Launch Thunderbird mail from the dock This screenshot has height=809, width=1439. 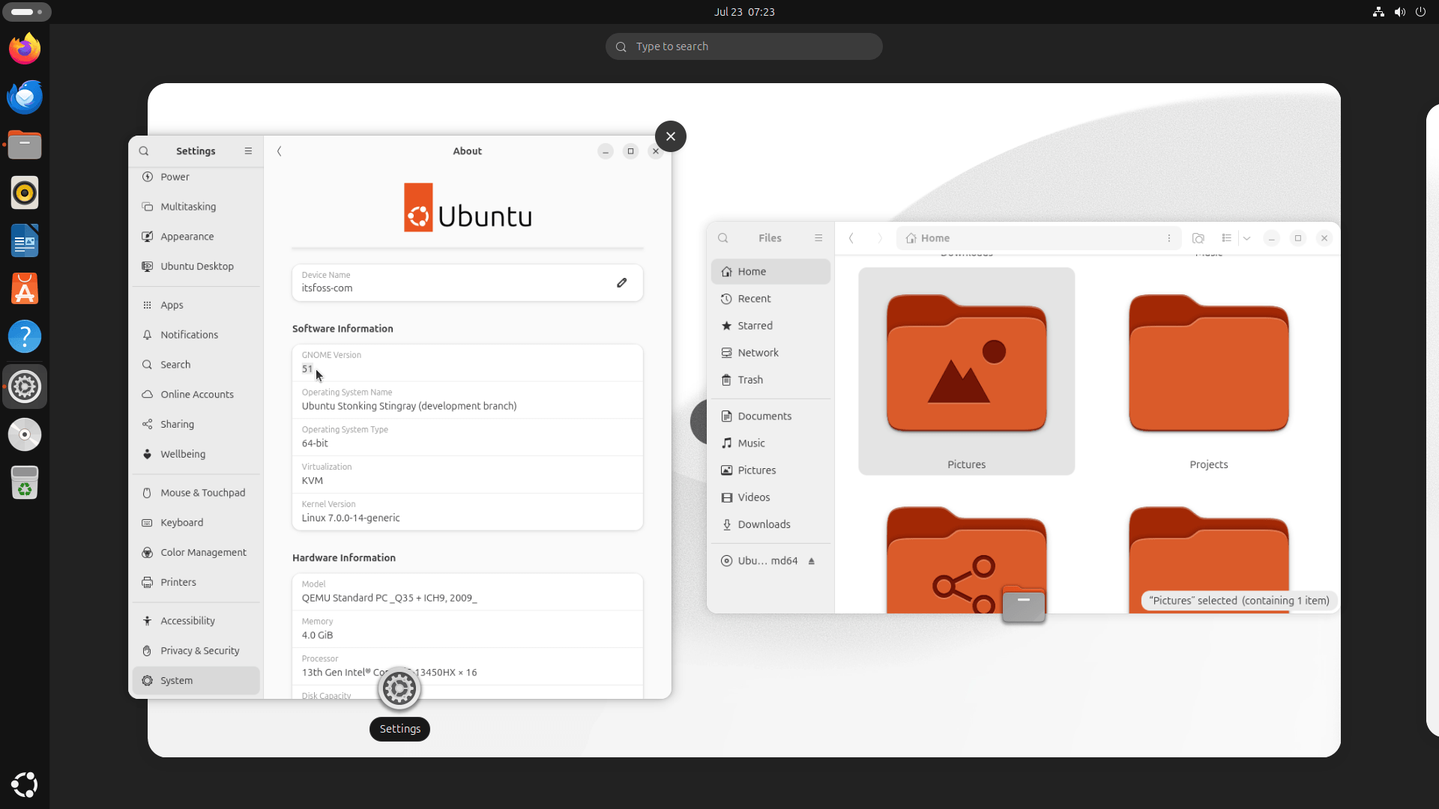25,97
